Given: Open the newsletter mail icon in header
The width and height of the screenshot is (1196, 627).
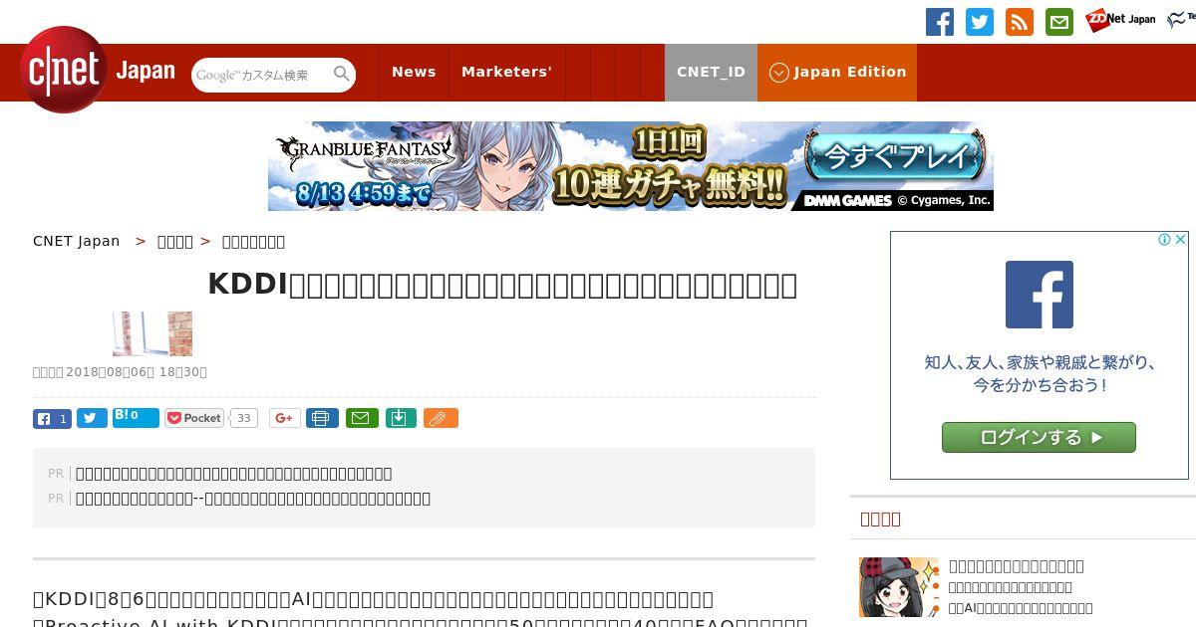Looking at the screenshot, I should tap(1059, 22).
